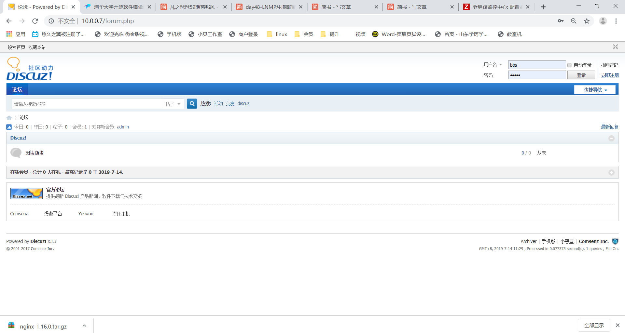Click the forum statistics bar-chart icon
This screenshot has width=625, height=335.
coord(8,127)
